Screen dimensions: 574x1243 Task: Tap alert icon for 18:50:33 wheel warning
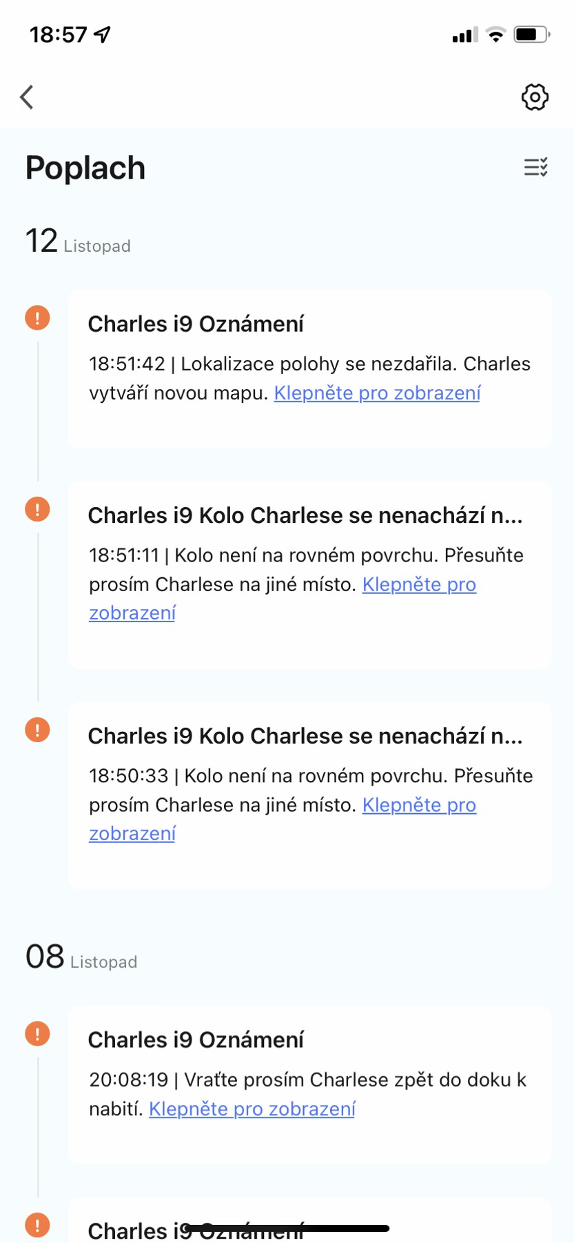coord(37,730)
